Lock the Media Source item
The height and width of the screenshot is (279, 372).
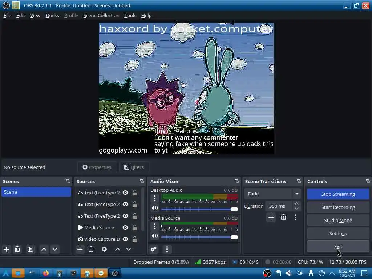(x=135, y=227)
